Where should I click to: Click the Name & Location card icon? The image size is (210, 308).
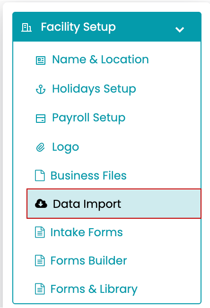(x=41, y=60)
